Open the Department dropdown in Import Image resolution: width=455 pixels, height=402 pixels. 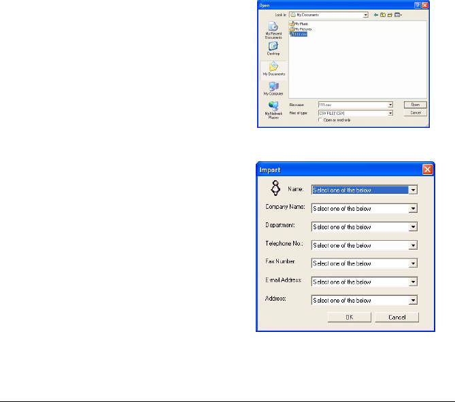413,227
